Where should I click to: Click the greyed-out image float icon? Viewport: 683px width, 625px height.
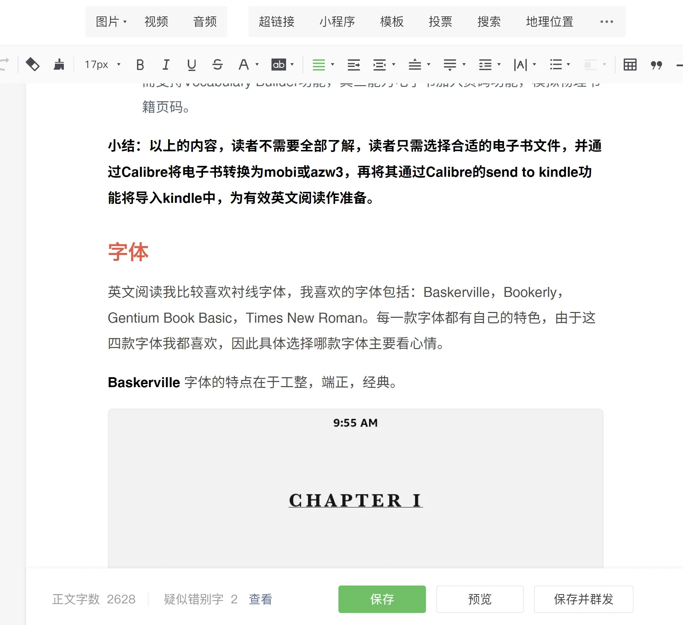pos(591,65)
